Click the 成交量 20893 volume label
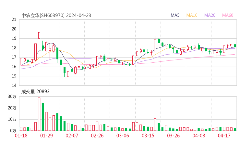Viewport: 240px width, 143px height. point(35,92)
